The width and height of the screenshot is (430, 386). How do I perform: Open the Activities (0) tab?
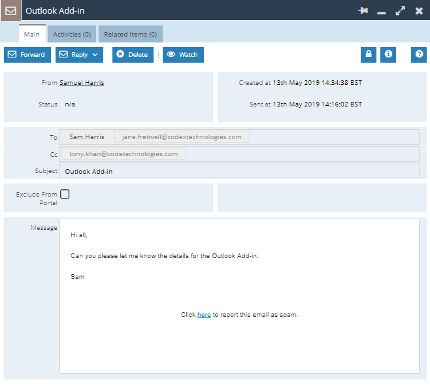tap(72, 34)
